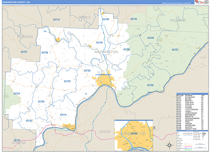
Task: Click the MORGAN county label
Action: pyautogui.click(x=25, y=37)
